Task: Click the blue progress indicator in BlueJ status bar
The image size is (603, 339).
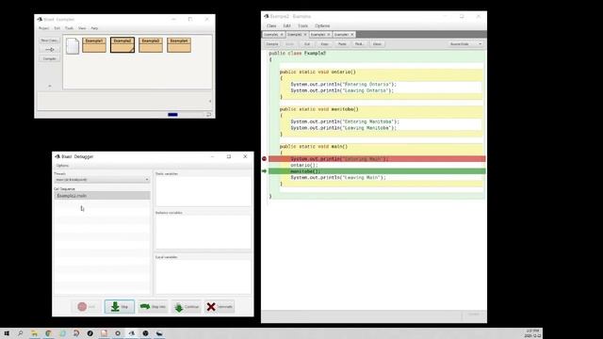Action: (172, 115)
